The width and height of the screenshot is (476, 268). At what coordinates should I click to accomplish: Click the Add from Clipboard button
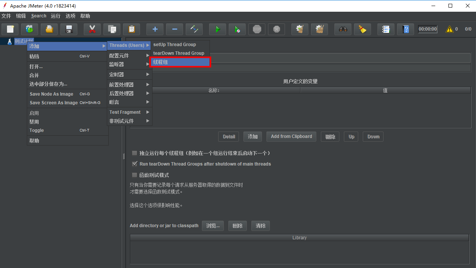(291, 136)
